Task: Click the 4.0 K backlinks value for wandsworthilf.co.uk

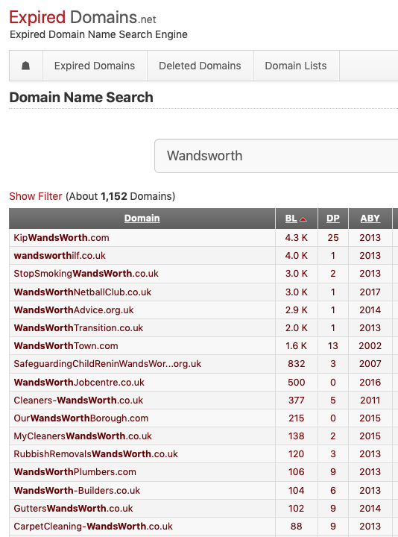Action: tap(297, 256)
